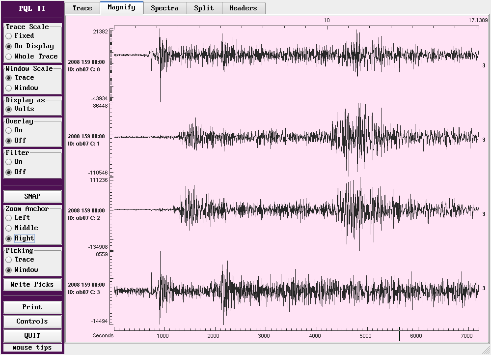
Task: Select Fixed trace scale option
Action: point(9,36)
